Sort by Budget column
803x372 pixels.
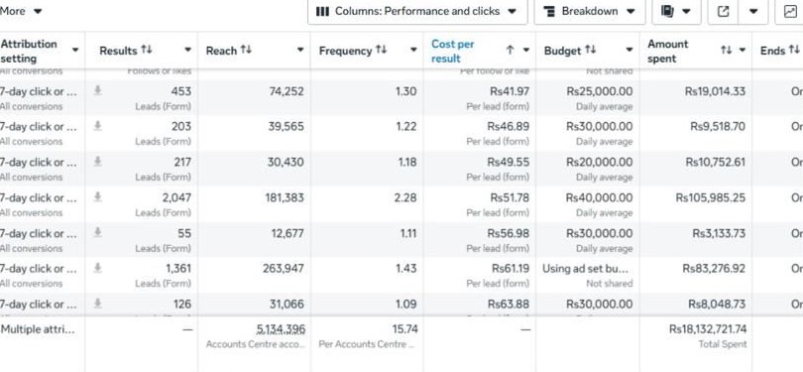(591, 50)
